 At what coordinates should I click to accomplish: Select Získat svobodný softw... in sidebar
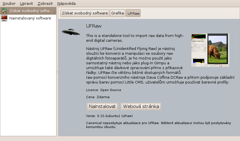[x=28, y=11]
